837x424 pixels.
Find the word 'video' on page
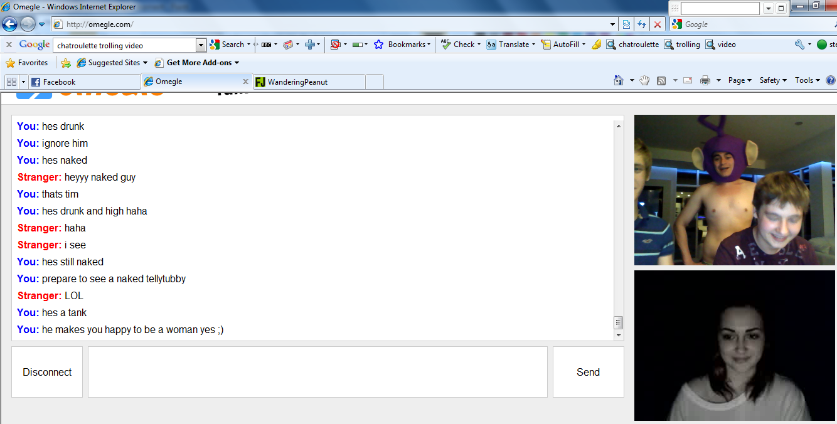(x=720, y=45)
